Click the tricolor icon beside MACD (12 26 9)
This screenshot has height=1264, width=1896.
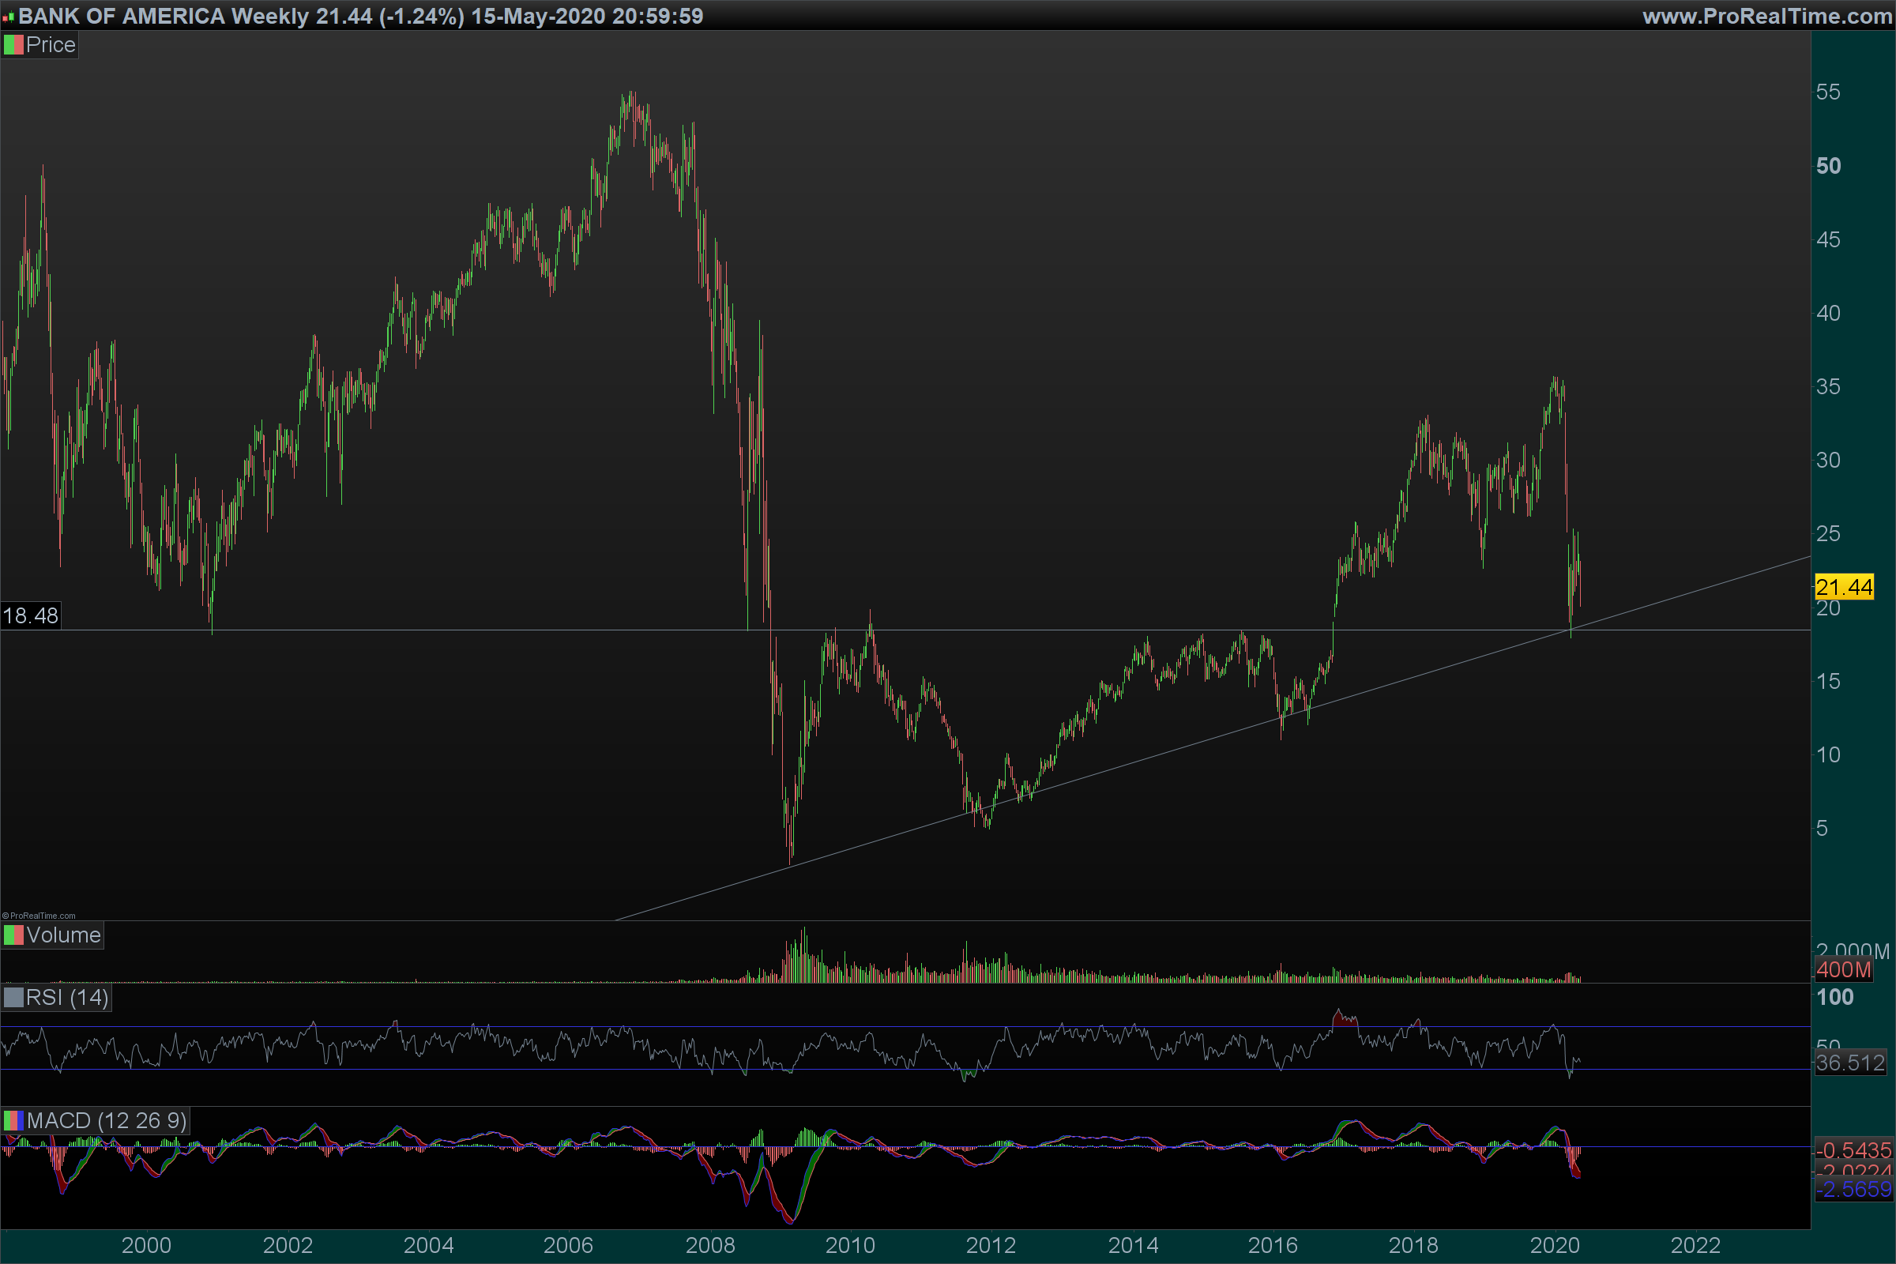(x=13, y=1120)
